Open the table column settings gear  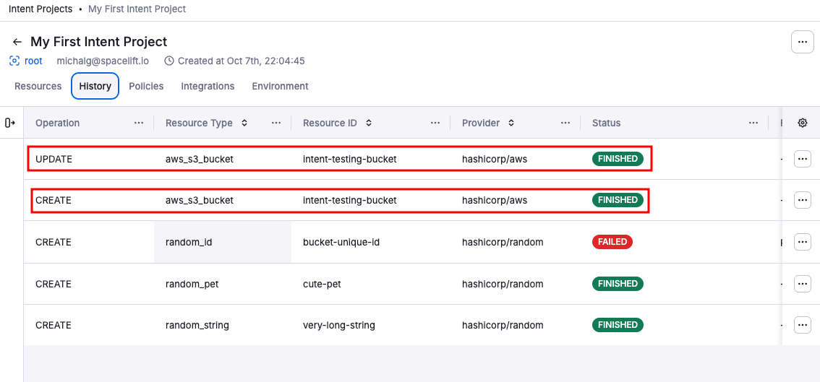pos(802,123)
